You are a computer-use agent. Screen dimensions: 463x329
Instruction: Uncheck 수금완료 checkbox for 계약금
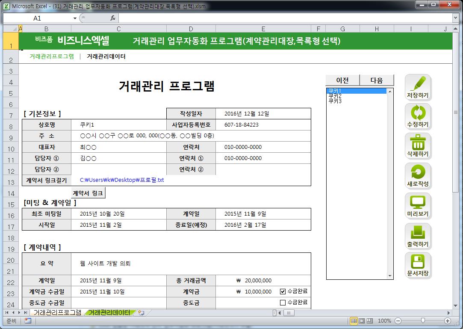283,292
